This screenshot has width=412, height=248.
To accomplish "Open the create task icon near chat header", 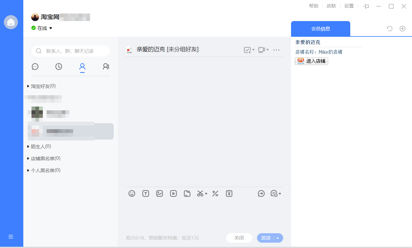I will [x=248, y=50].
